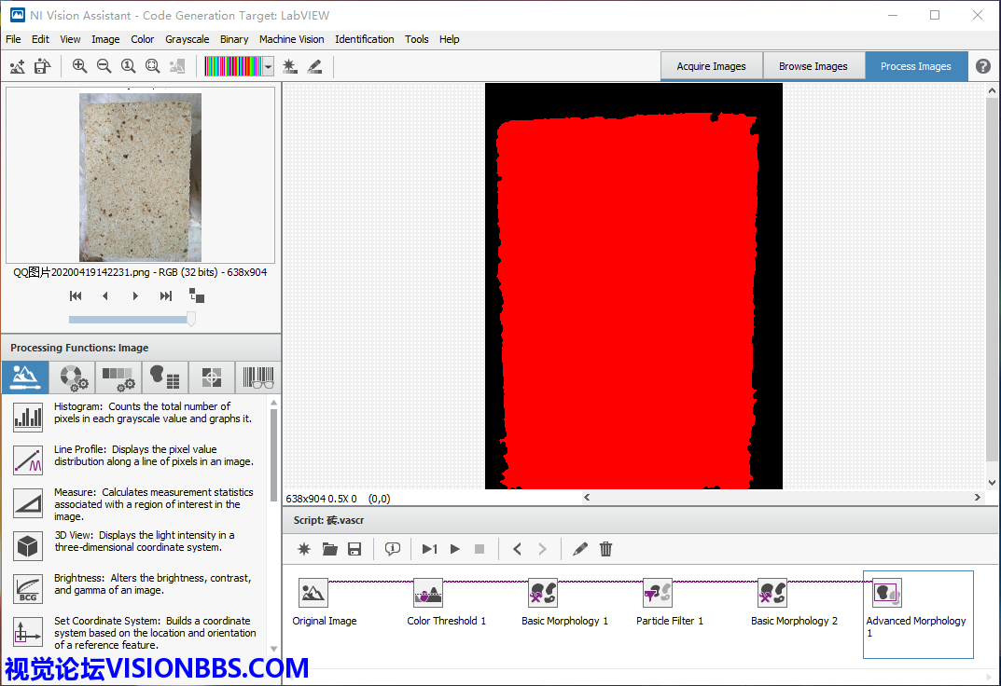Delete the selected script step with trash icon

(x=605, y=549)
